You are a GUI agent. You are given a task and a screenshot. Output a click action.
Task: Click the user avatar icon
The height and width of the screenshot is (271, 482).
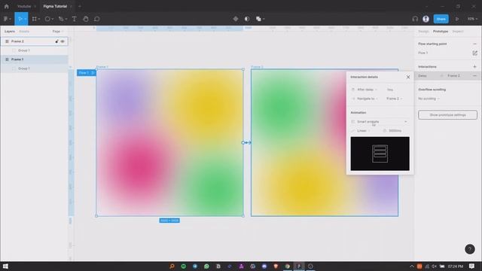pos(426,19)
